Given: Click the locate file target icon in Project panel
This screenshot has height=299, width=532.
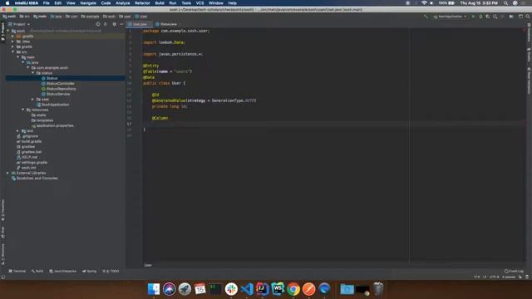Looking at the screenshot, I should [x=98, y=24].
